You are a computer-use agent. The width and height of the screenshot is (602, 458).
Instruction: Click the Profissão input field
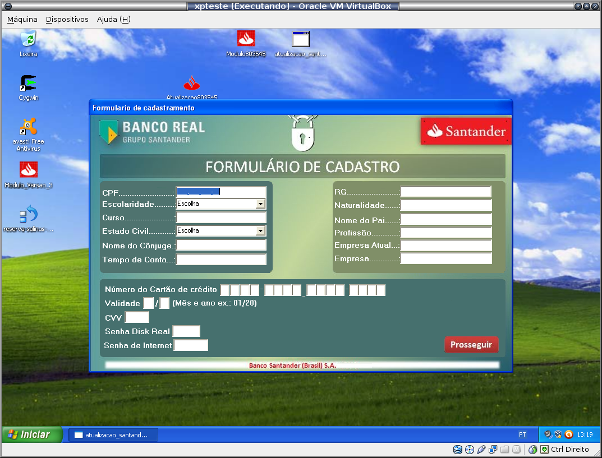tap(445, 233)
